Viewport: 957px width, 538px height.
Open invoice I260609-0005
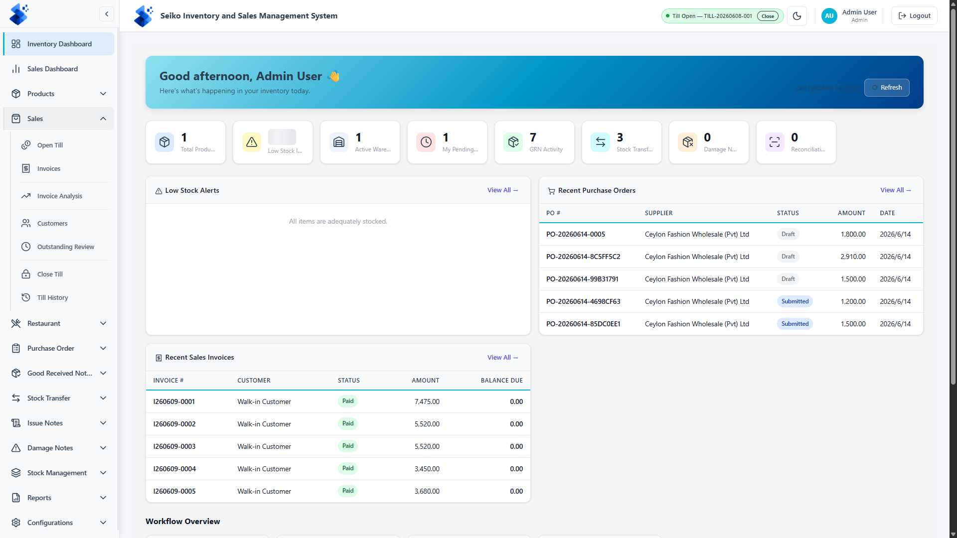(x=174, y=491)
